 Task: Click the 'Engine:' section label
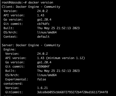pos(10,50)
